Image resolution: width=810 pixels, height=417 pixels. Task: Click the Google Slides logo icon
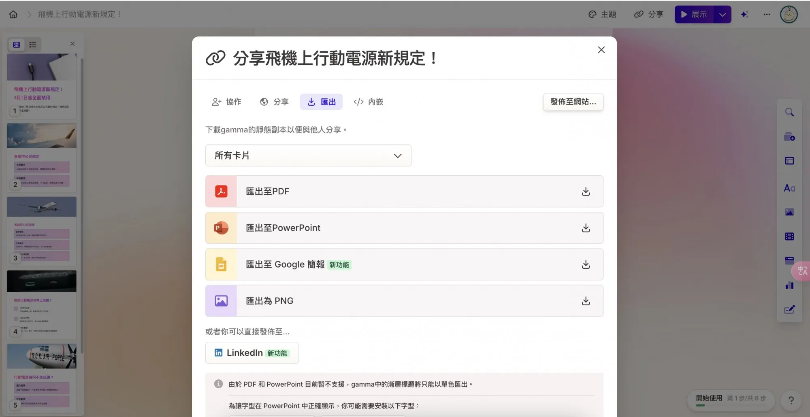tap(221, 264)
